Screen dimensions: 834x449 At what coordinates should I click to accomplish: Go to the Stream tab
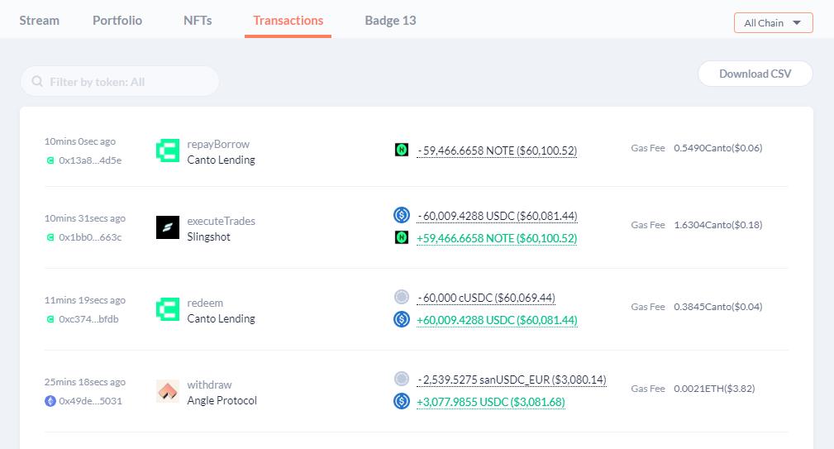click(40, 21)
